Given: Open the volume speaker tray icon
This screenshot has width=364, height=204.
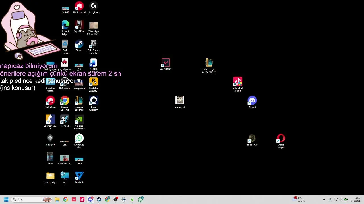Looking at the screenshot, I should pyautogui.click(x=341, y=199).
